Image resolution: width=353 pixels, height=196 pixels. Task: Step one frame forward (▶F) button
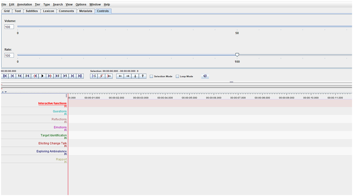coord(57,76)
